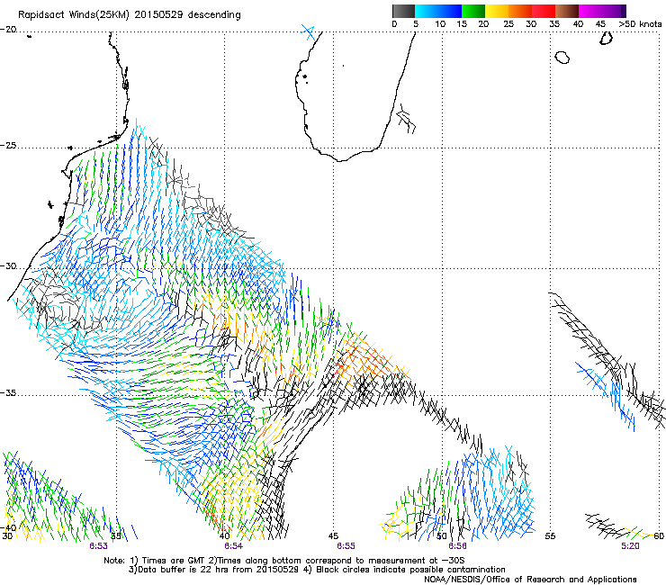
Task: Click the orange 25-30 knots legend swatch
Action: click(x=520, y=11)
